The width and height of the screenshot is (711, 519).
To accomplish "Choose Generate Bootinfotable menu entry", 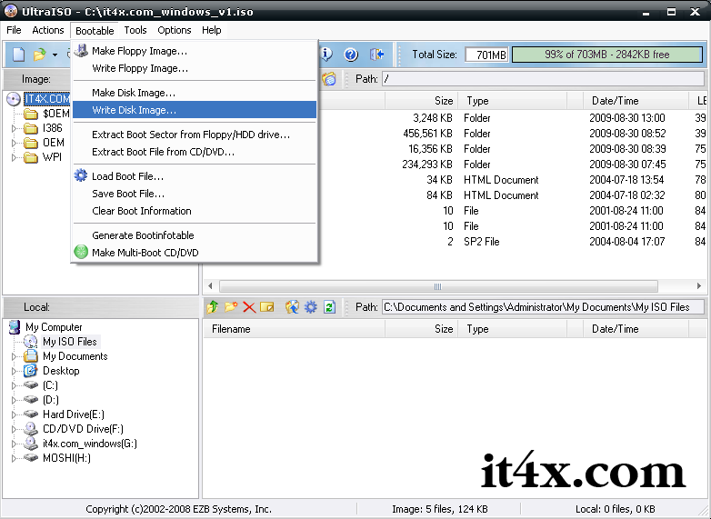I will (195, 235).
